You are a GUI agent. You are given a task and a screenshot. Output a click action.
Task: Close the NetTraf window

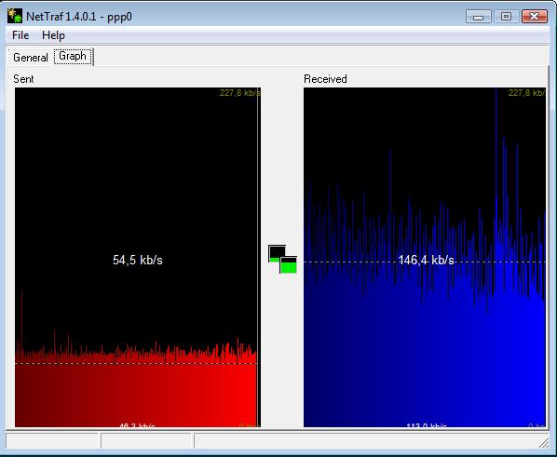coord(535,17)
